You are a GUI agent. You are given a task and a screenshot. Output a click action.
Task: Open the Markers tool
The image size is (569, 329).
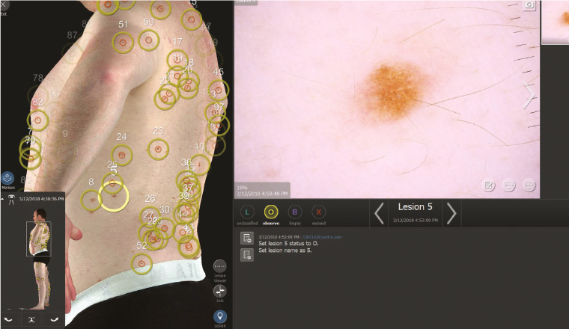7,178
